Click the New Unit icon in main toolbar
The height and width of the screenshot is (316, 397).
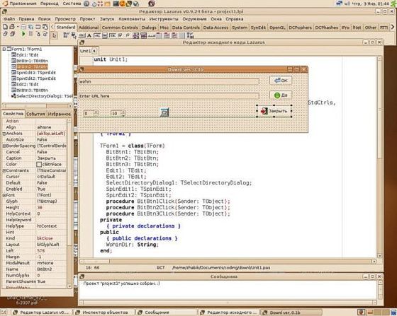click(x=5, y=27)
